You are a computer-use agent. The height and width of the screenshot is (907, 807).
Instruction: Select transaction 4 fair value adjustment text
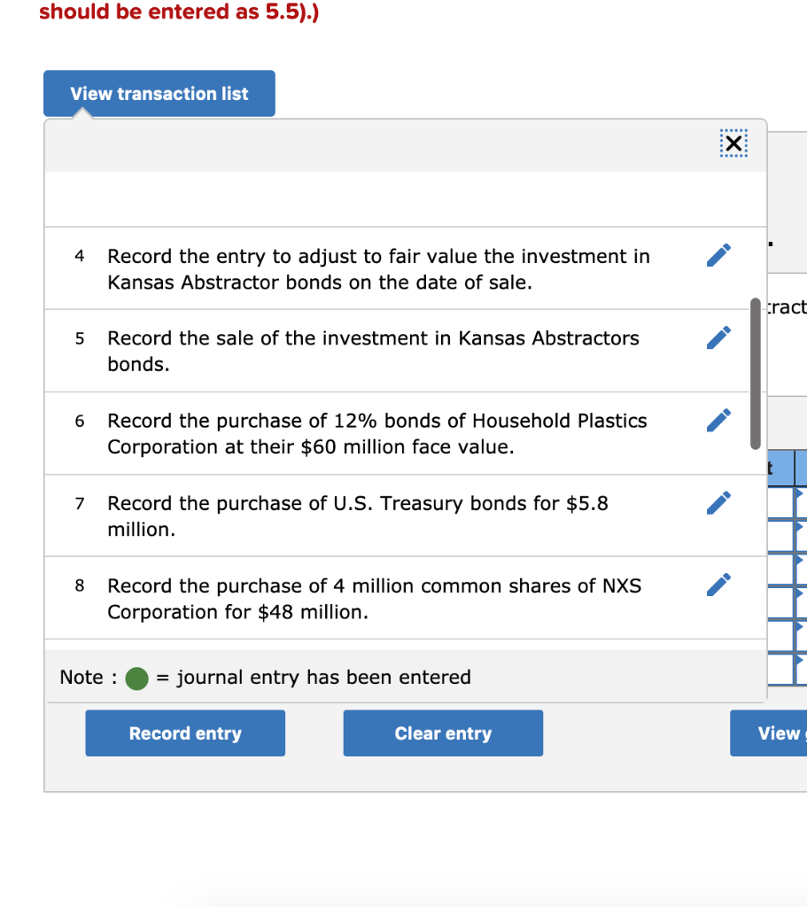(x=378, y=269)
